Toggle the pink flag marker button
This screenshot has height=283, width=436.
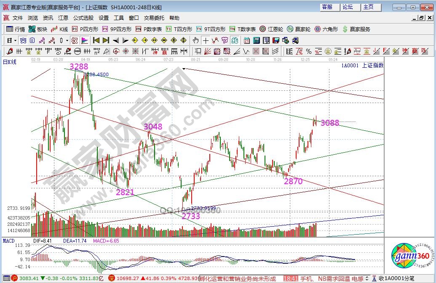tap(84, 40)
